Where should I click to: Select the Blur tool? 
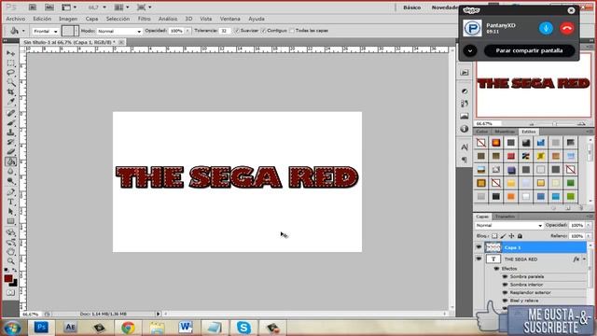(10, 171)
